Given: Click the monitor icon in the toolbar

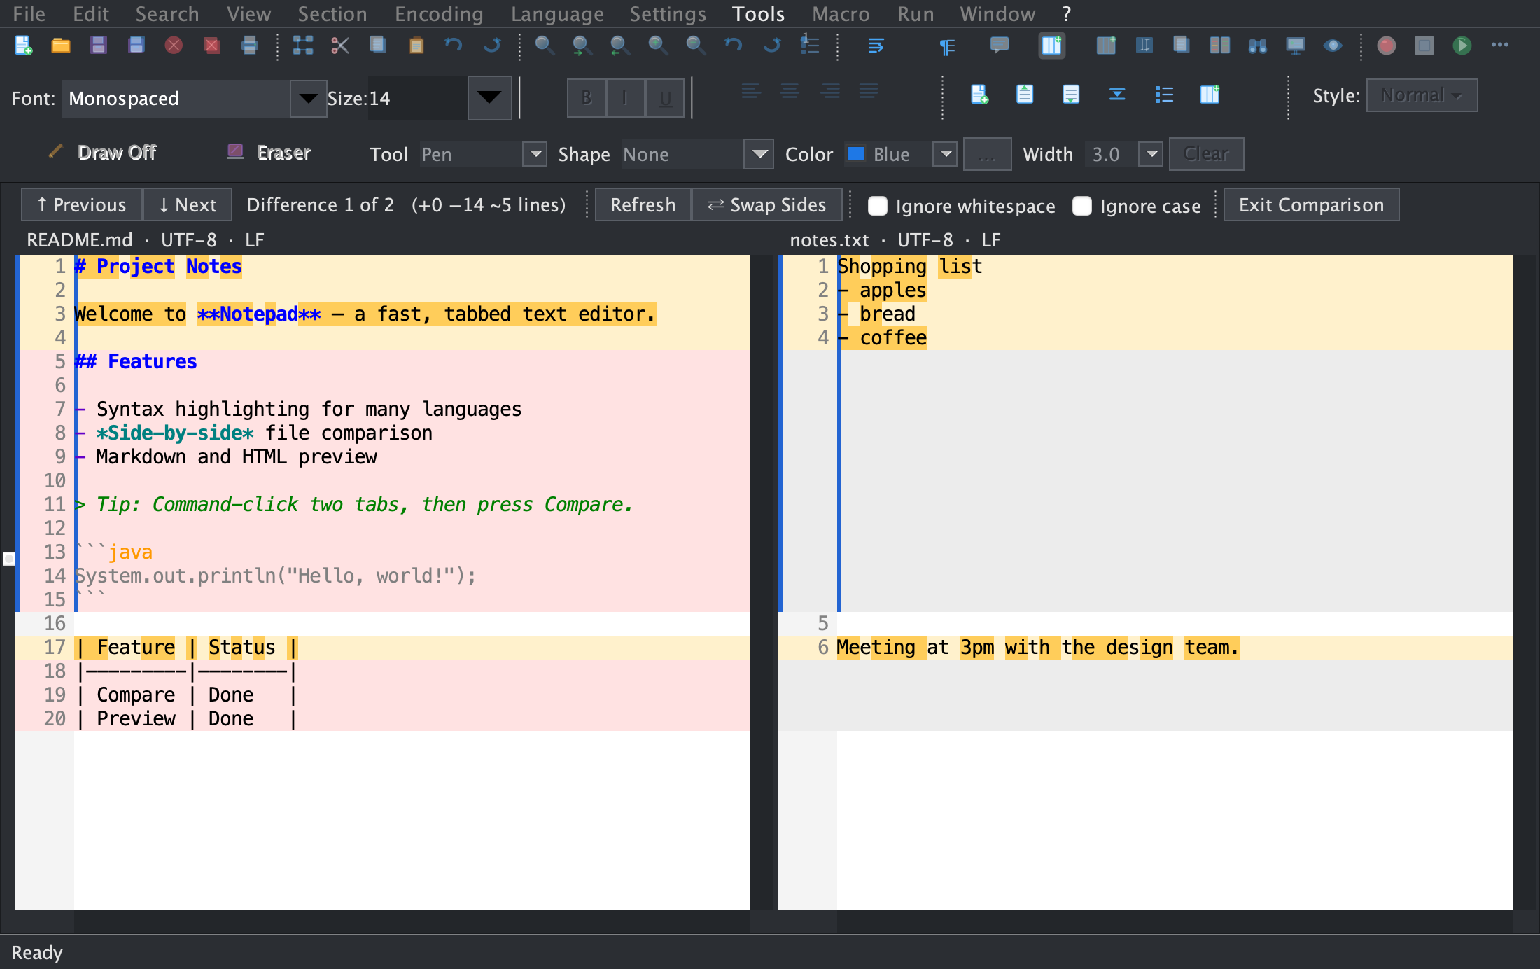Looking at the screenshot, I should [x=1295, y=46].
